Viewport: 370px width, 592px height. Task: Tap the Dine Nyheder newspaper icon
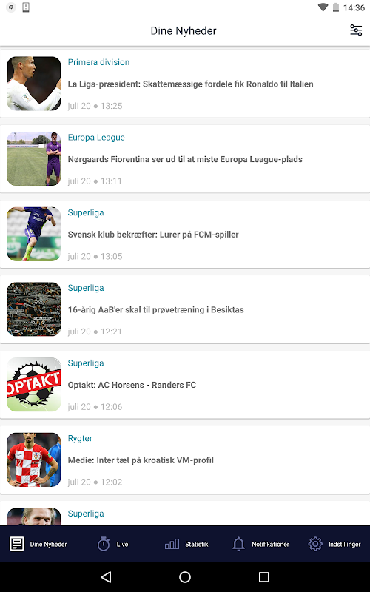pyautogui.click(x=16, y=544)
